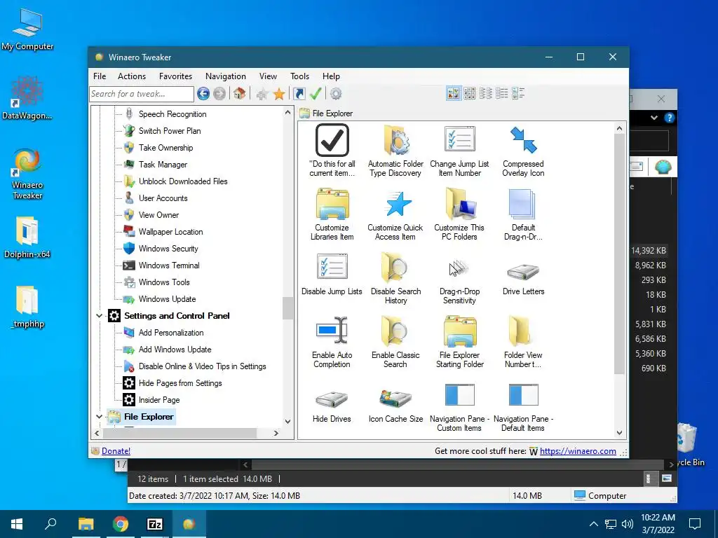The image size is (718, 538).
Task: Click the shortcut-arrow toolbar icon
Action: pyautogui.click(x=299, y=94)
